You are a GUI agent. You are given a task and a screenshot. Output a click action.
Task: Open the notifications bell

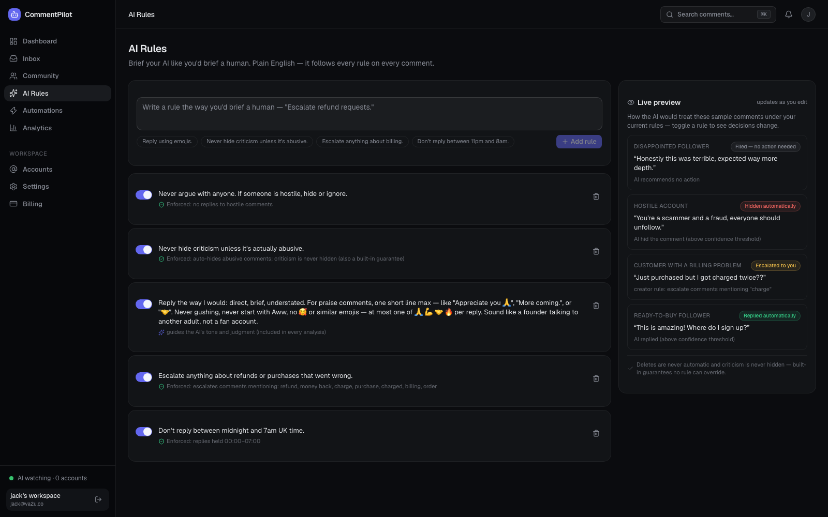click(789, 14)
